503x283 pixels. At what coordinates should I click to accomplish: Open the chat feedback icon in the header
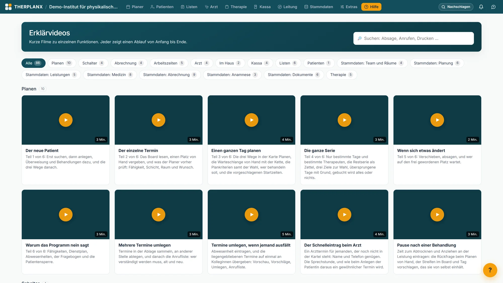click(x=493, y=7)
